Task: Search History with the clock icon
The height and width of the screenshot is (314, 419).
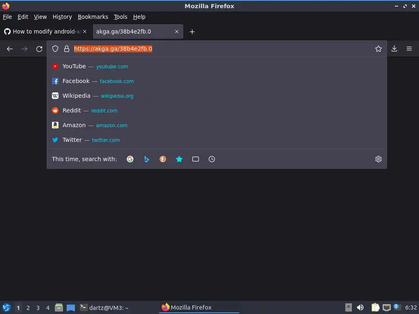Action: pyautogui.click(x=212, y=159)
